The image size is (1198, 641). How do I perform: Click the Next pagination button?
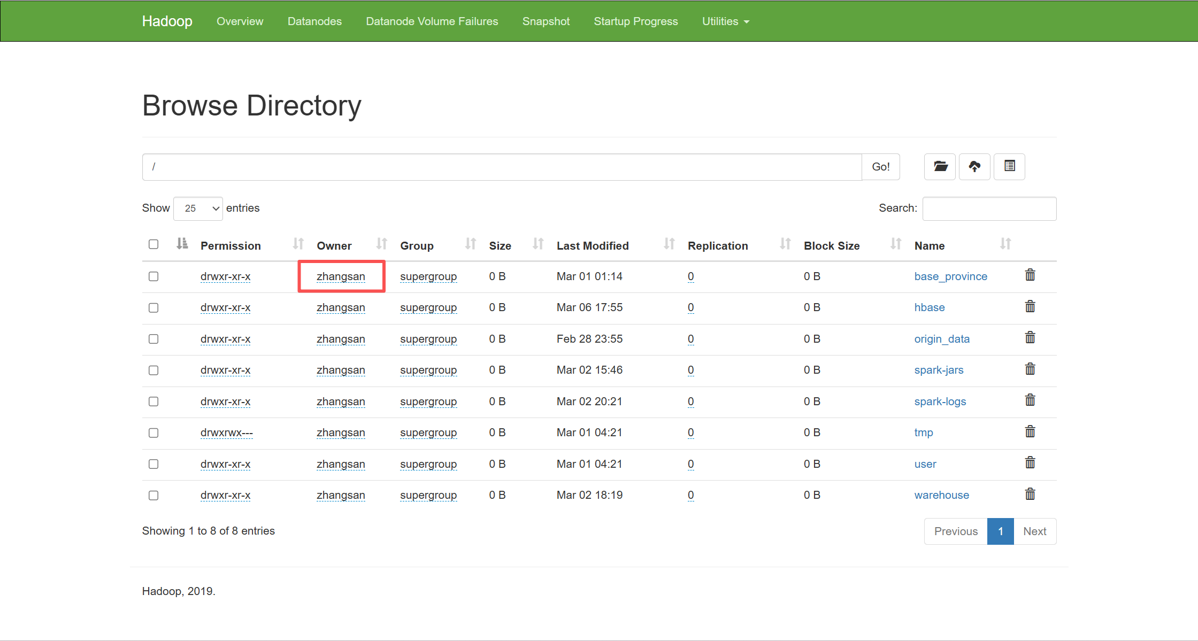point(1035,531)
